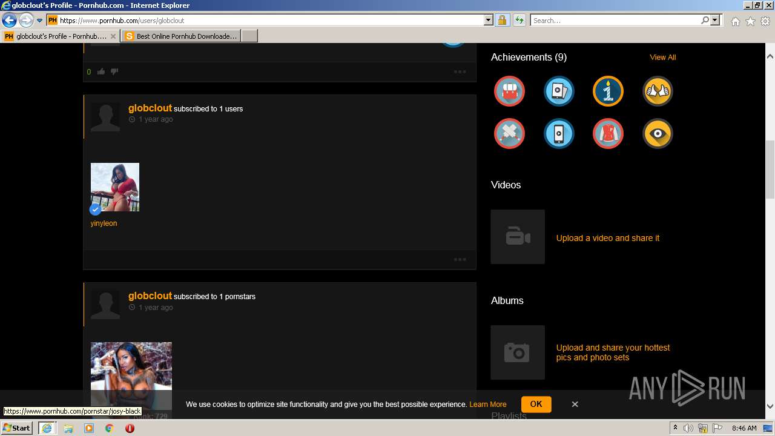
Task: Open the IE Tools gear icon
Action: [765, 21]
